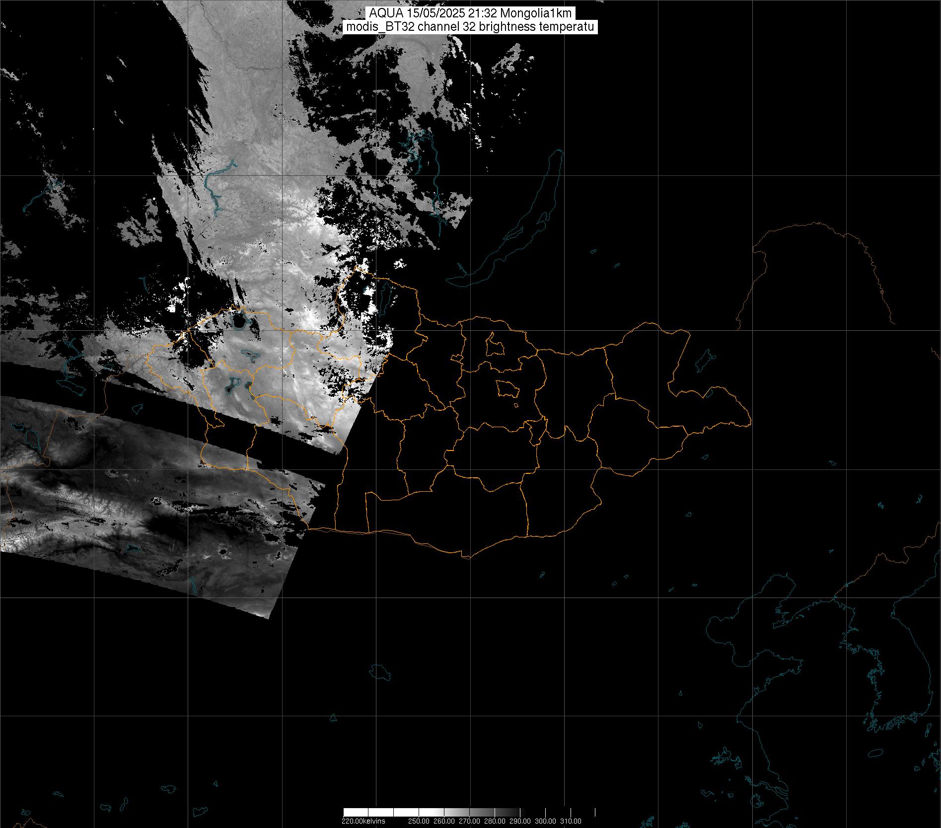The width and height of the screenshot is (941, 828).
Task: Click the '250.00' colorbar tick label
Action: point(419,821)
